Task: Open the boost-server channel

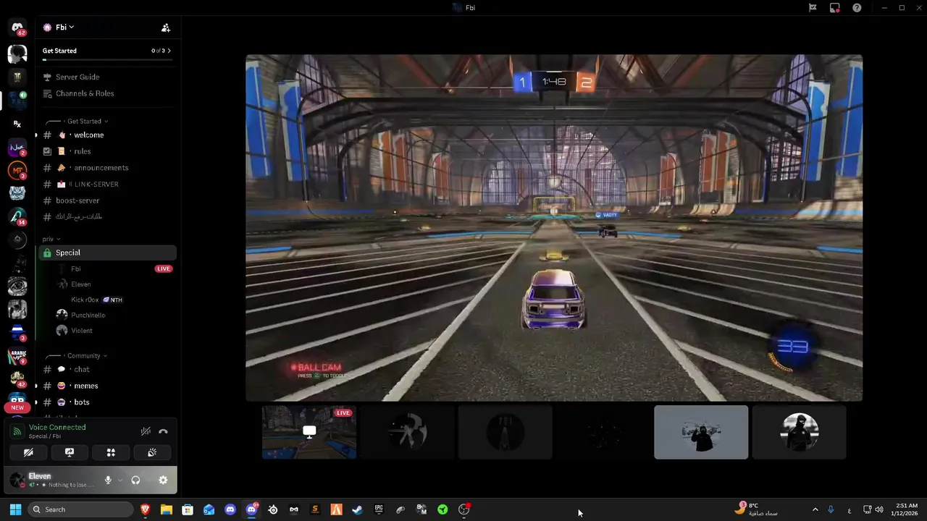Action: tap(107, 200)
